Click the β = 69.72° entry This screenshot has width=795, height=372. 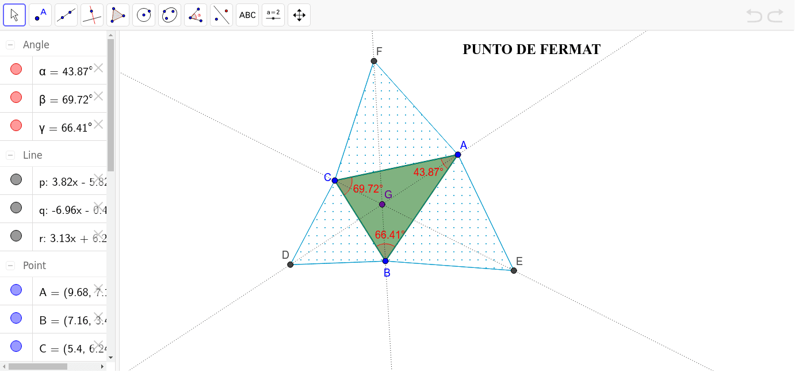(x=66, y=99)
